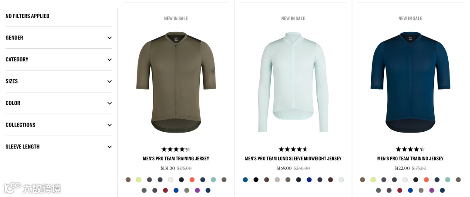The height and width of the screenshot is (197, 470).
Task: Open the Collections filter
Action: pos(59,125)
